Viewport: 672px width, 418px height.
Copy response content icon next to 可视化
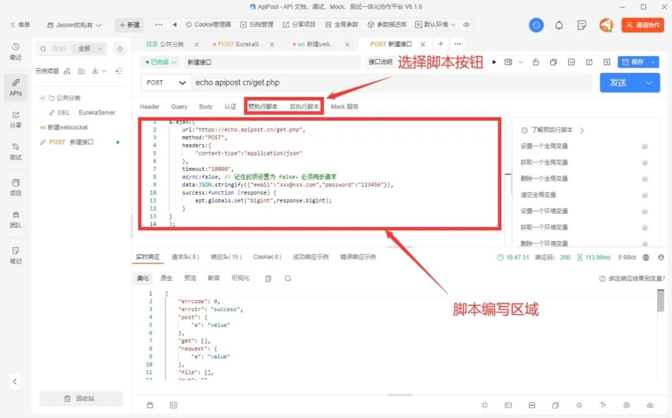(x=268, y=279)
